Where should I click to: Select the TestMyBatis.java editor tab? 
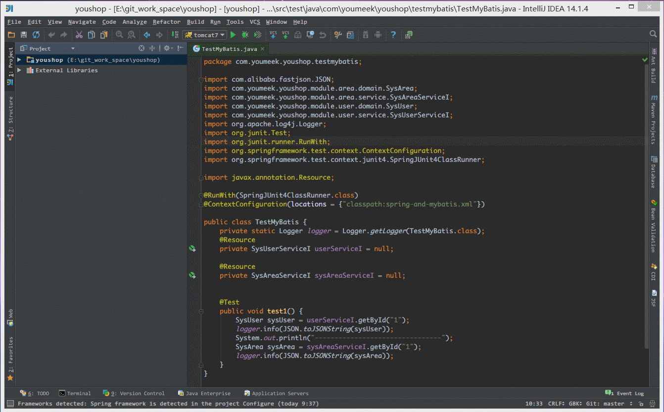[x=229, y=49]
